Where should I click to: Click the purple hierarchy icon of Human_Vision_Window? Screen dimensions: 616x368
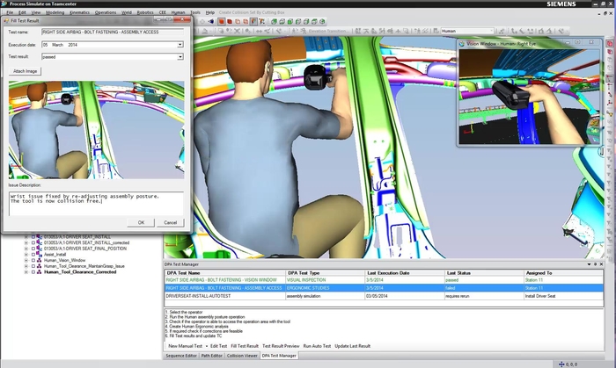(x=39, y=260)
